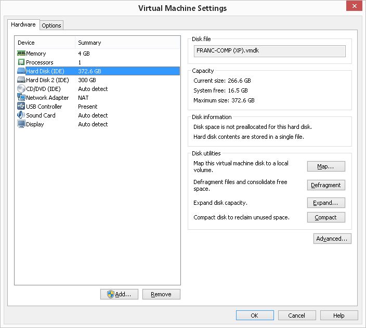Select the Processors chip icon

click(x=21, y=62)
